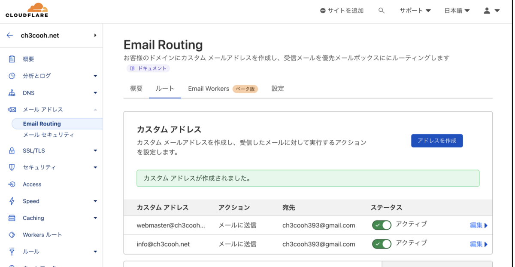Open 概要 in the sidebar
The image size is (515, 267).
tap(28, 59)
